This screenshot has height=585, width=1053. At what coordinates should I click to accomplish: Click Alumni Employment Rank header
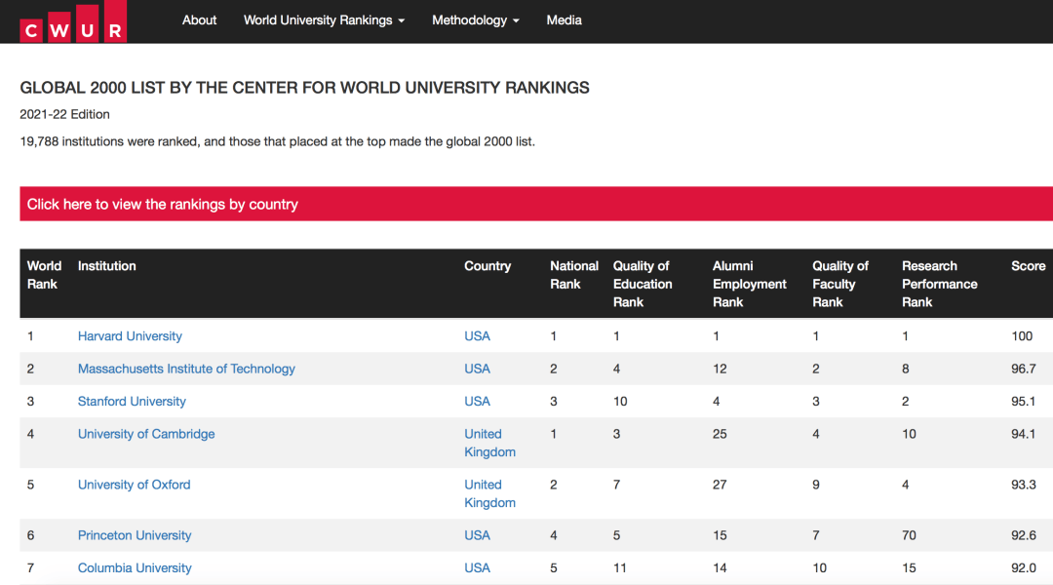pyautogui.click(x=750, y=284)
